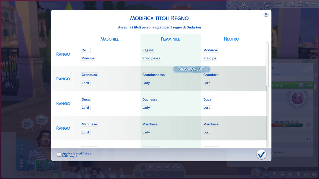
Task: Click the pencil edit icon in Nobile panel
Action: coord(301,85)
